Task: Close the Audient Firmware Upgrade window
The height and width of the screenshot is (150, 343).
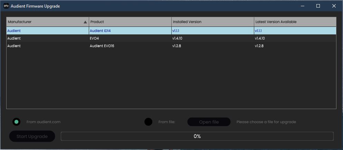Action: (x=334, y=6)
